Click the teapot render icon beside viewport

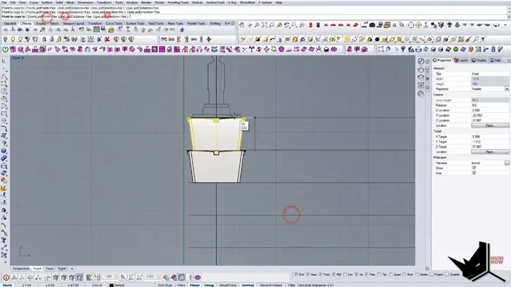click(420, 69)
